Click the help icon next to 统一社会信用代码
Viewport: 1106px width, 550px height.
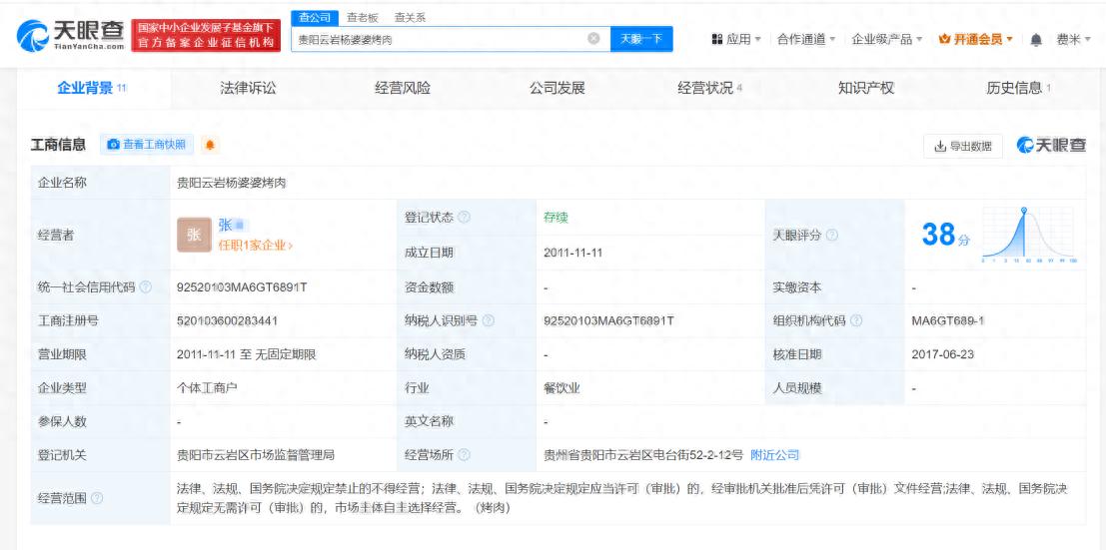[147, 287]
